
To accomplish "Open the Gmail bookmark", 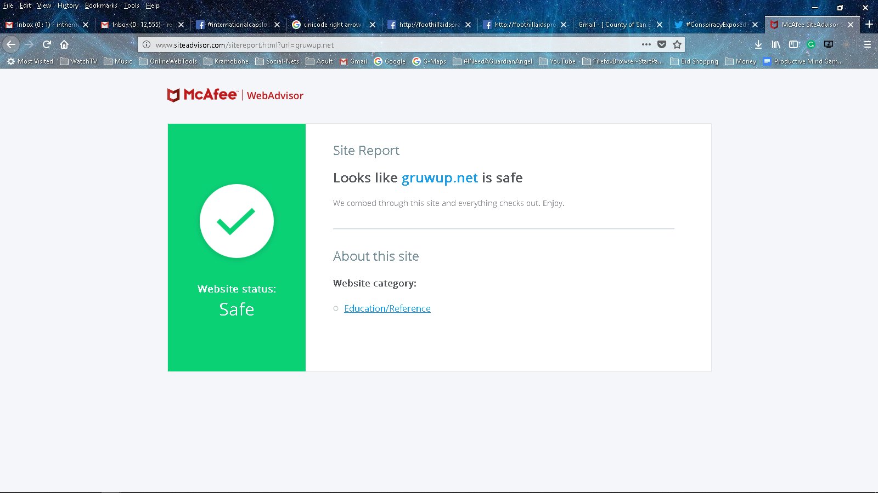I will tap(353, 61).
